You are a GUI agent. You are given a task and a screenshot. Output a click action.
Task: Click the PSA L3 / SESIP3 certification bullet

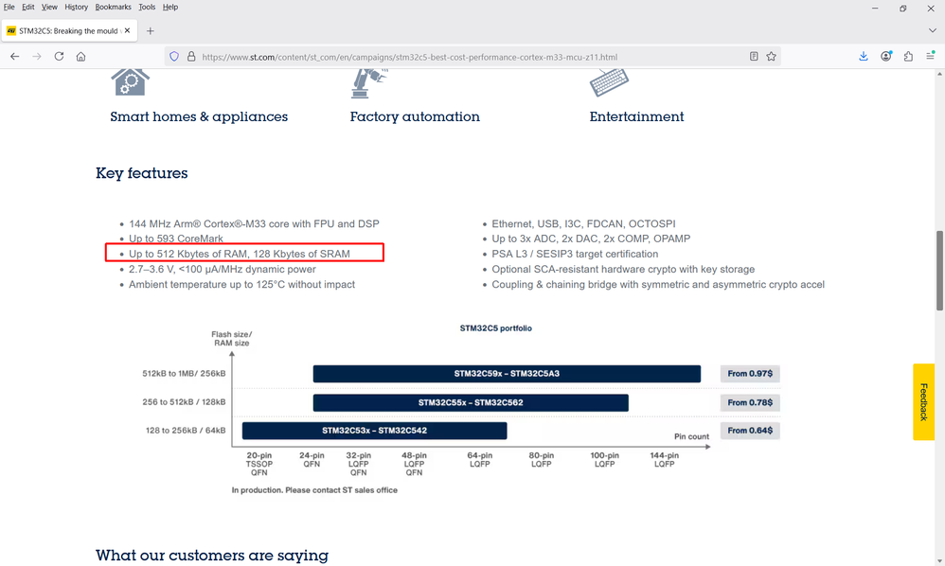coord(575,254)
